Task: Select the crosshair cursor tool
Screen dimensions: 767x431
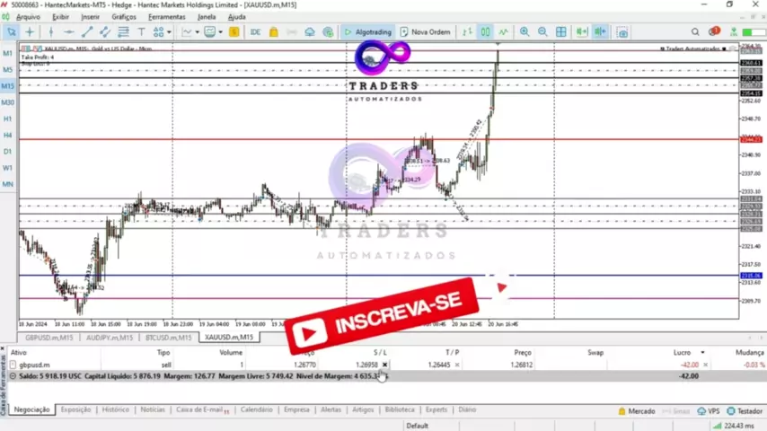Action: 30,32
